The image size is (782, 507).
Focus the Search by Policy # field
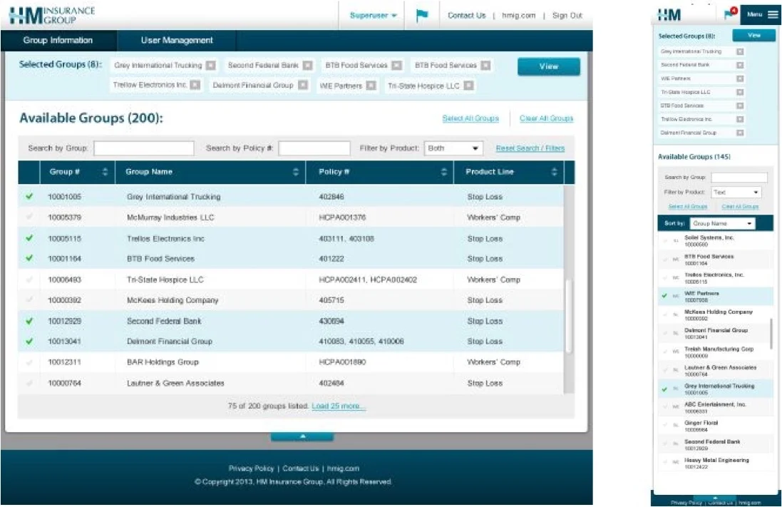(314, 148)
